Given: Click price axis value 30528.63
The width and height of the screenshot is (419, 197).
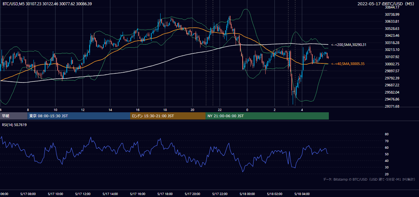Looking at the screenshot, I should pos(392,29).
